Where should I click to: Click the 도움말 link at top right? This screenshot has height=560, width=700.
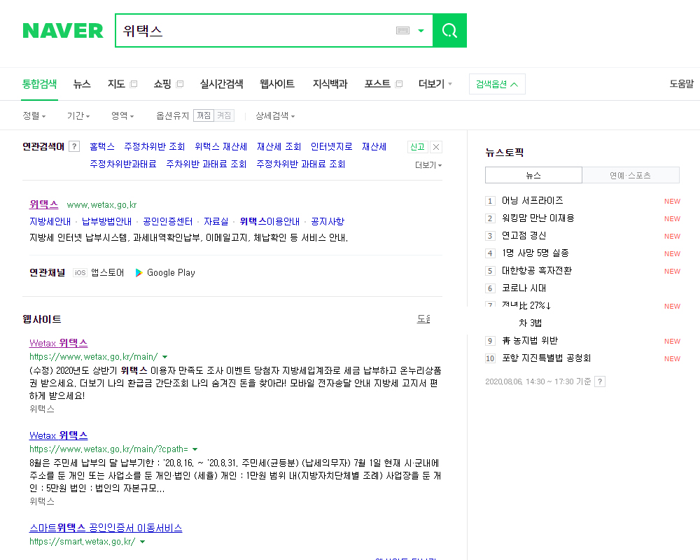pyautogui.click(x=682, y=84)
